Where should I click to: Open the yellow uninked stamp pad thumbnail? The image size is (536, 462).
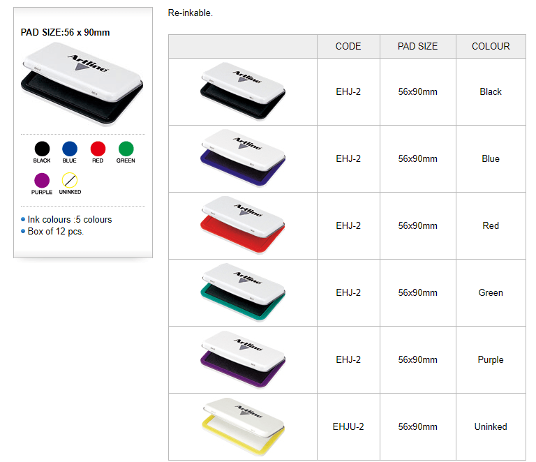coord(243,426)
